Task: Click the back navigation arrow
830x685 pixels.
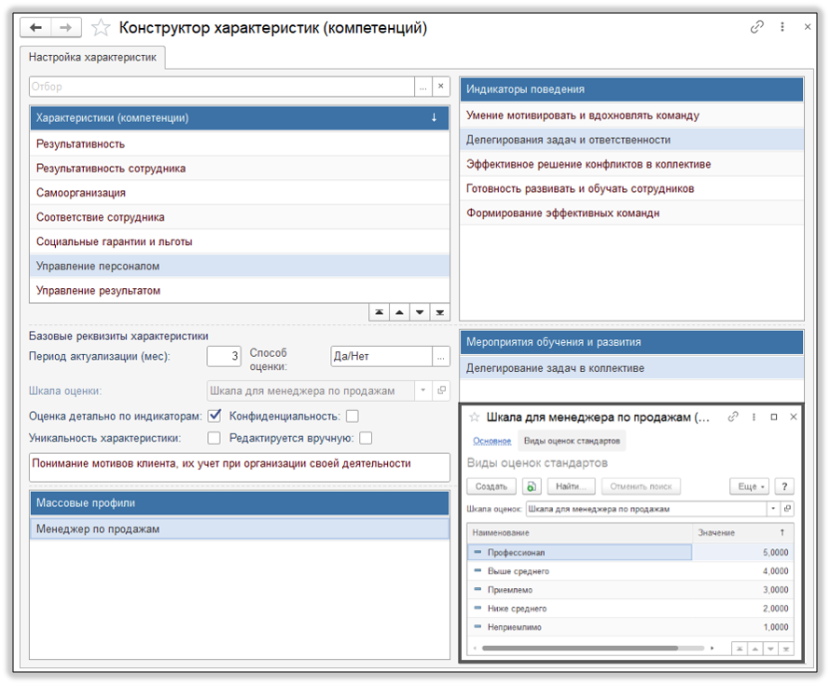Action: [35, 28]
